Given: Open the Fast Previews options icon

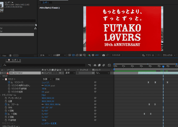Looking at the screenshot, I should (x=70, y=55).
